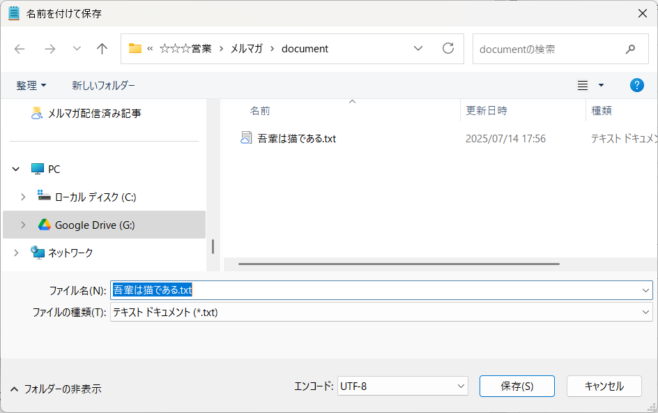The width and height of the screenshot is (658, 413).
Task: Open the エンコード UTF-8 dropdown
Action: tap(403, 386)
